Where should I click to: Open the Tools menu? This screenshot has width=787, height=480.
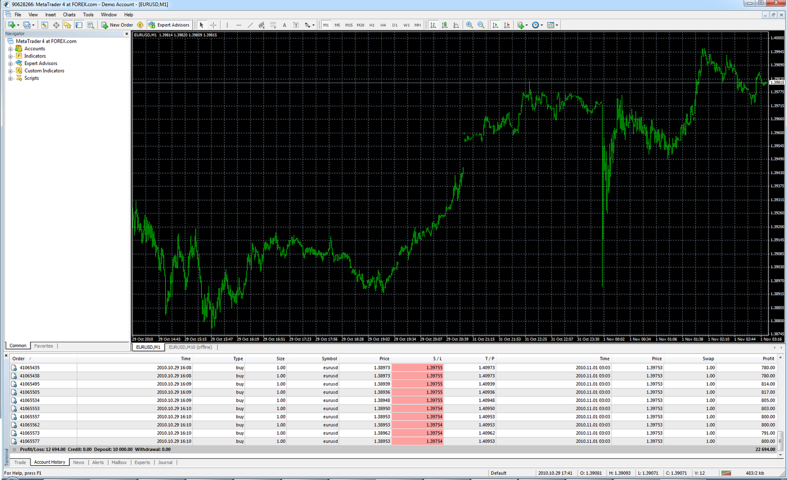pos(88,15)
